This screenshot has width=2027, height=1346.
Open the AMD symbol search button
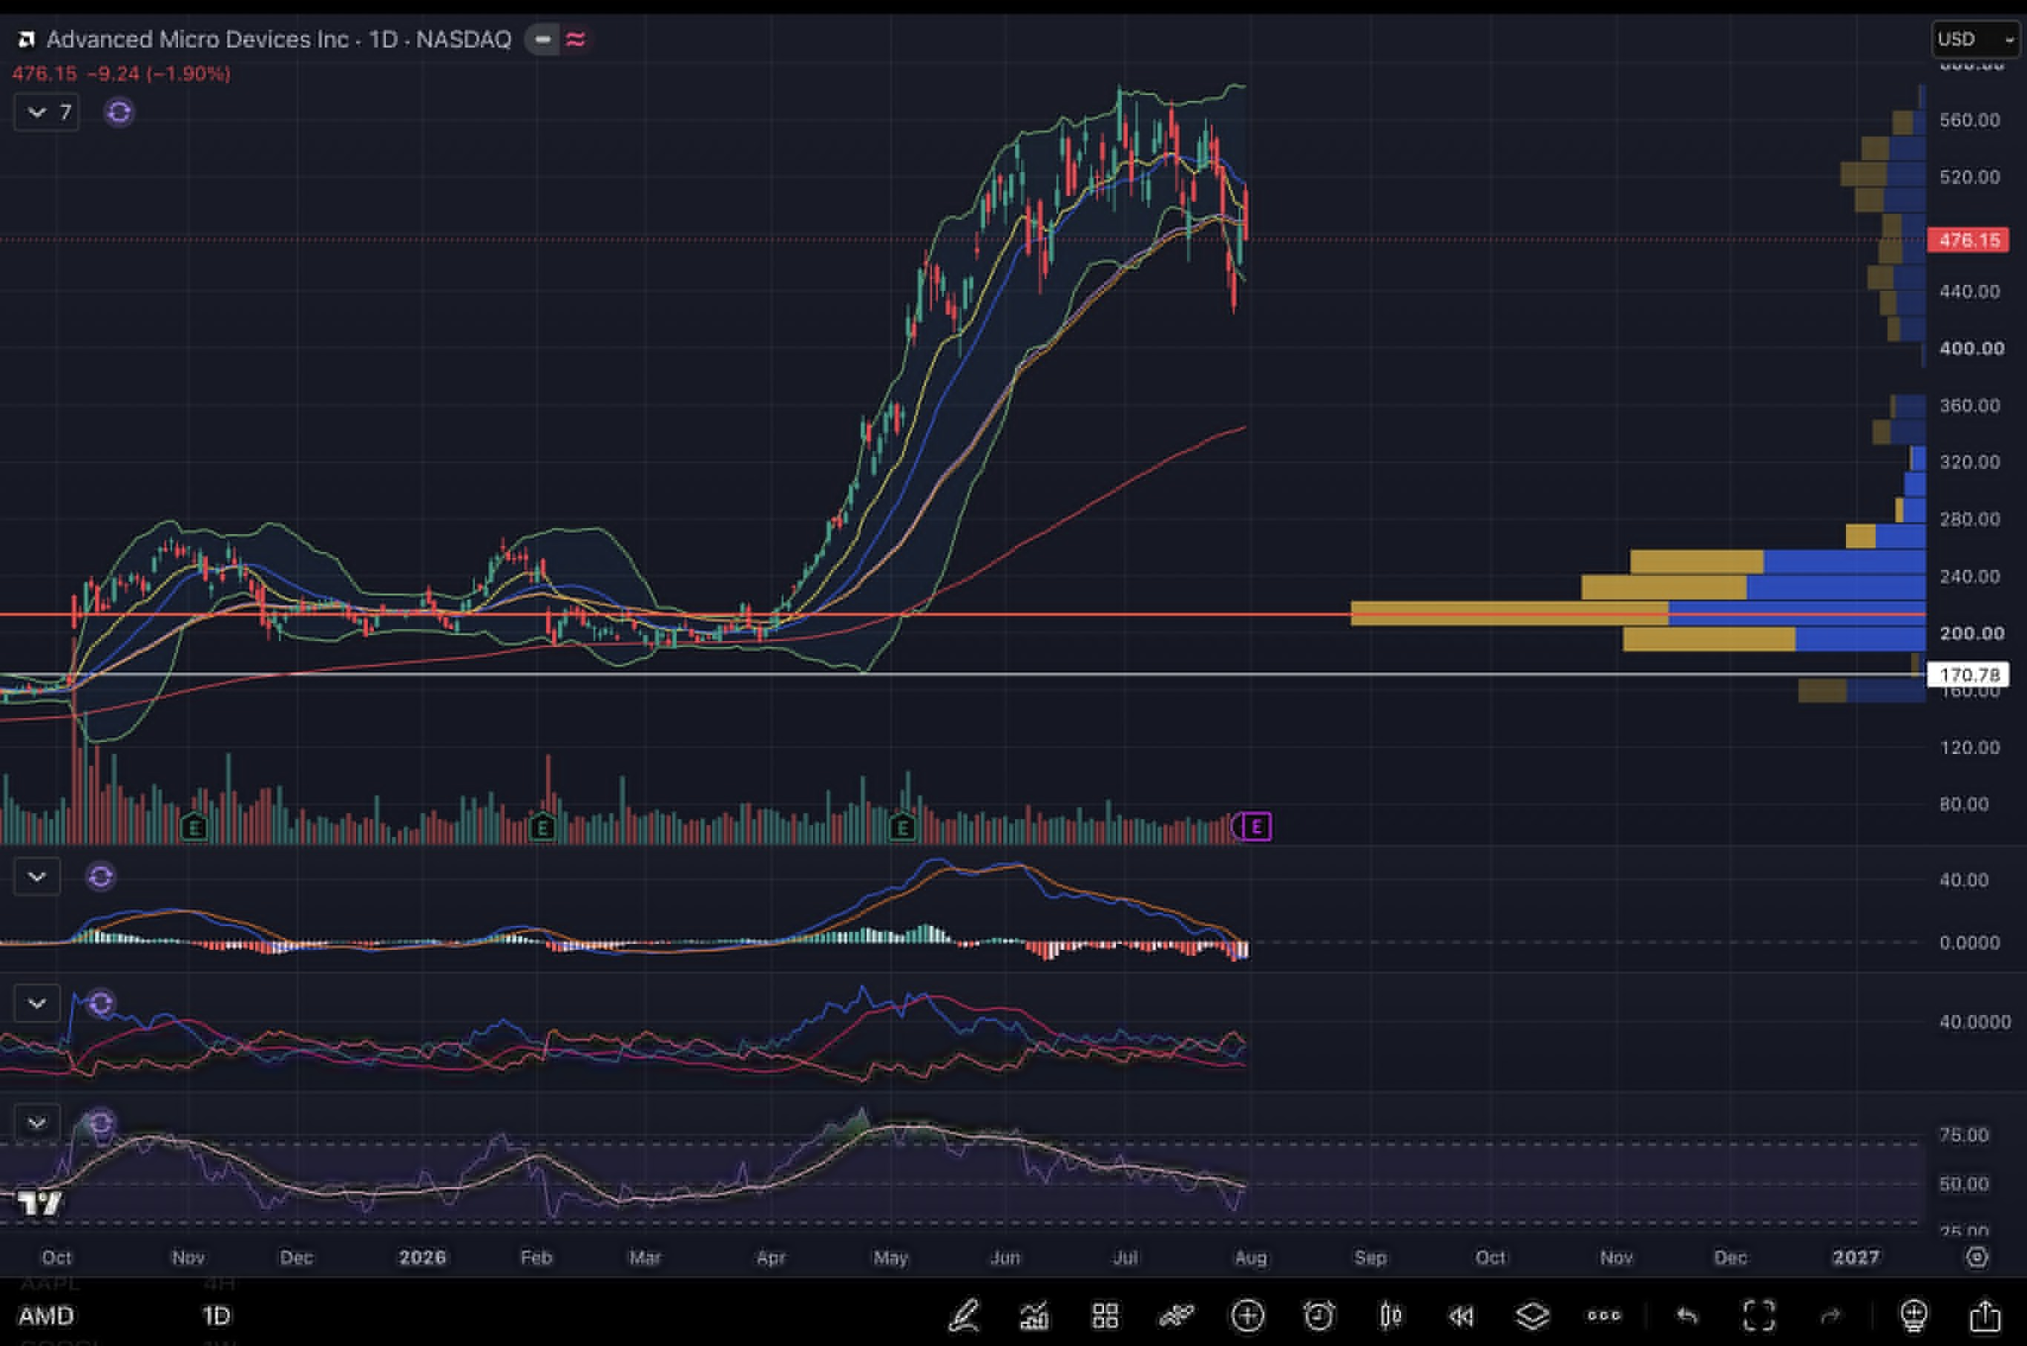tap(46, 1316)
